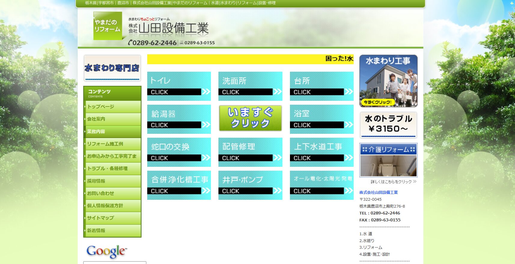Image resolution: width=515 pixels, height=264 pixels.
Task: Click the top green bar site description text
Action: 180,3
